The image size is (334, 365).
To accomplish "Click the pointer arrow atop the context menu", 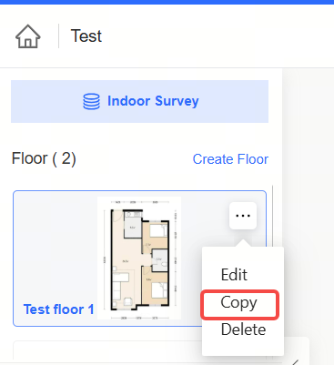I will click(243, 243).
